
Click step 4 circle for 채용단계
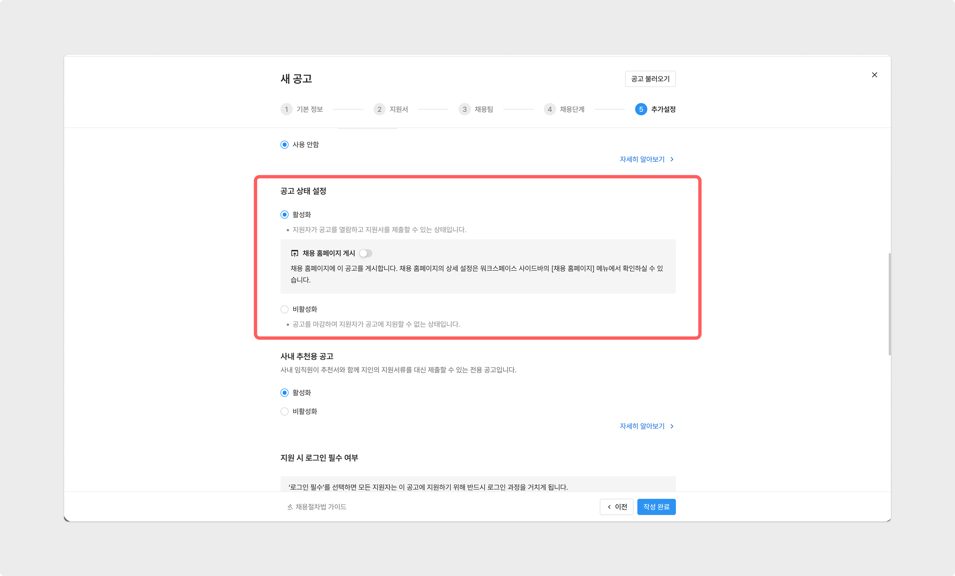tap(550, 110)
